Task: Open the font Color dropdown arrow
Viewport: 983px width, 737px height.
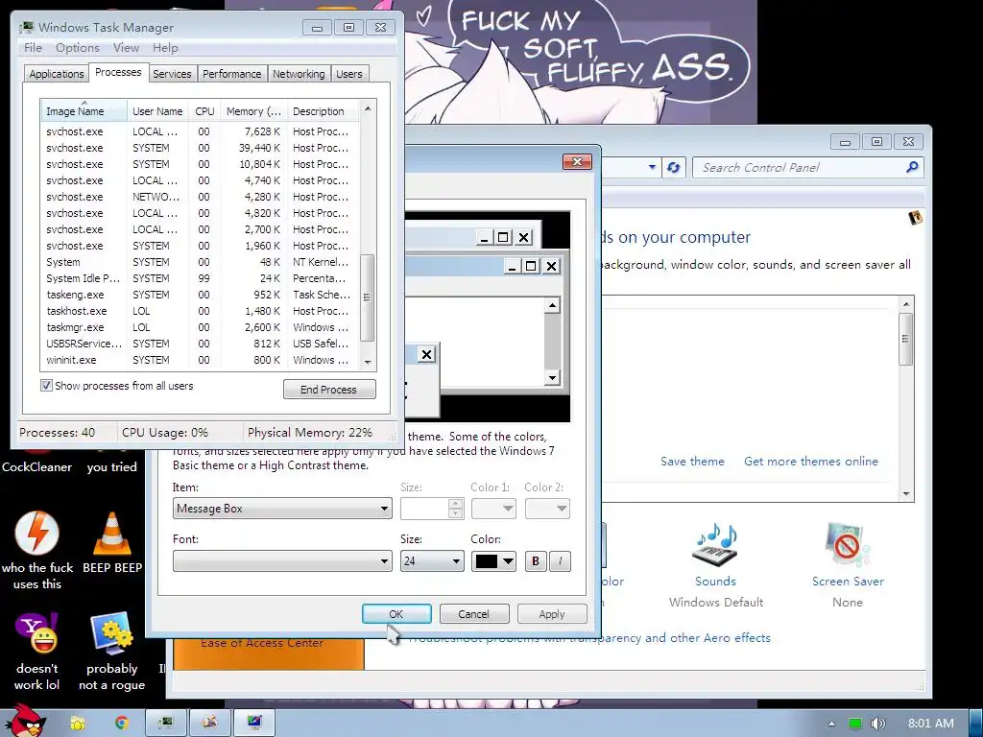Action: [509, 560]
